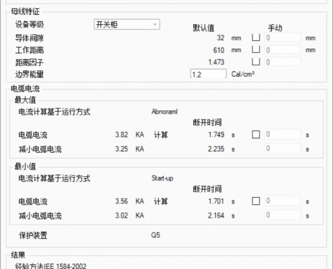
Task: Select the manual 工作距离 mm input field
Action: [x=283, y=50]
